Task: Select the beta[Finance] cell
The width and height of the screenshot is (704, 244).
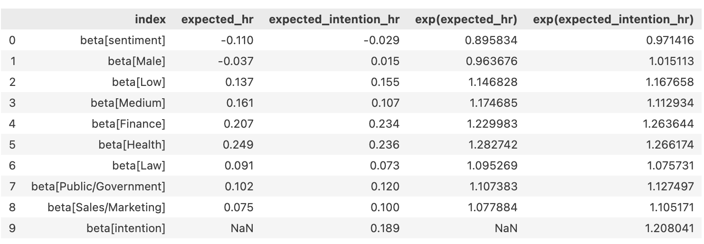Action: click(128, 124)
